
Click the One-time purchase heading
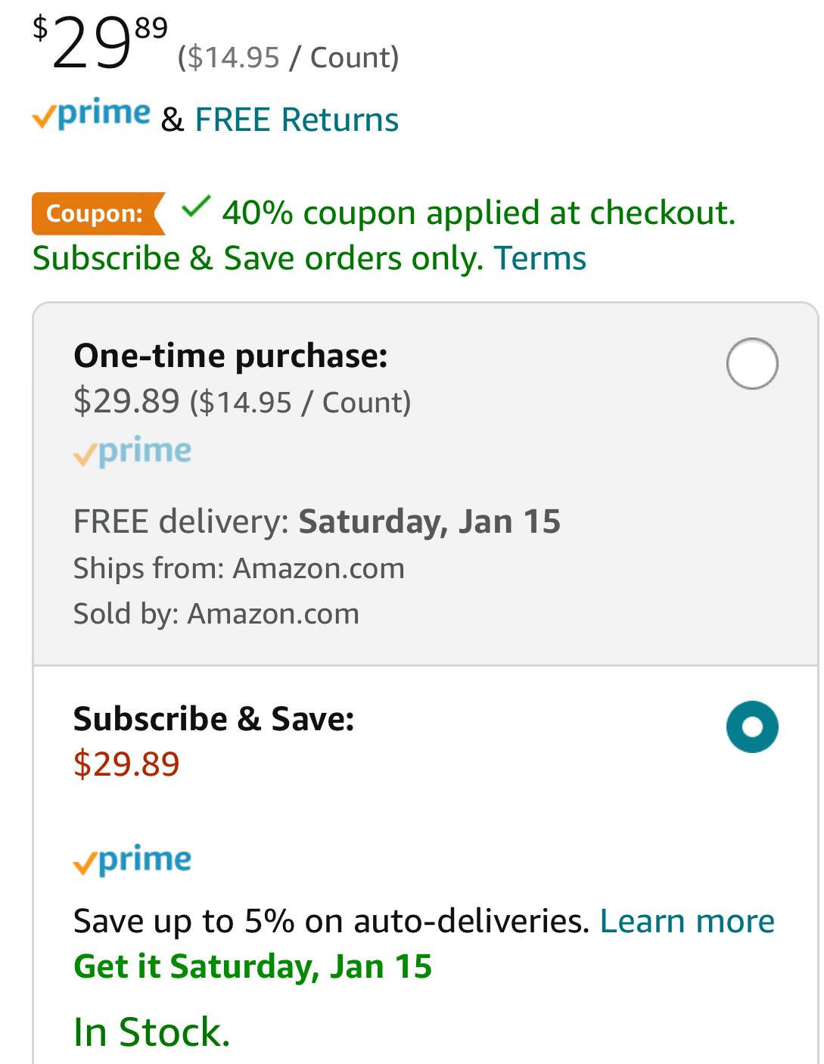coord(231,356)
